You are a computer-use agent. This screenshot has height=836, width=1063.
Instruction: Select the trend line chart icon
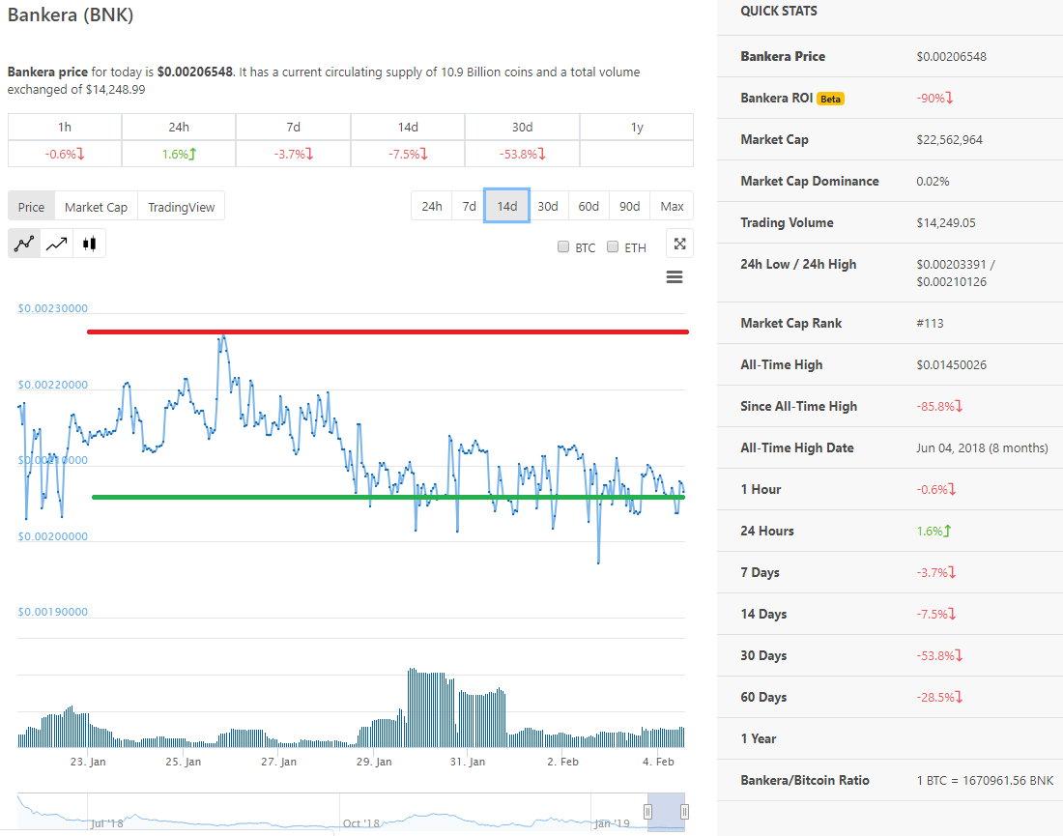56,244
